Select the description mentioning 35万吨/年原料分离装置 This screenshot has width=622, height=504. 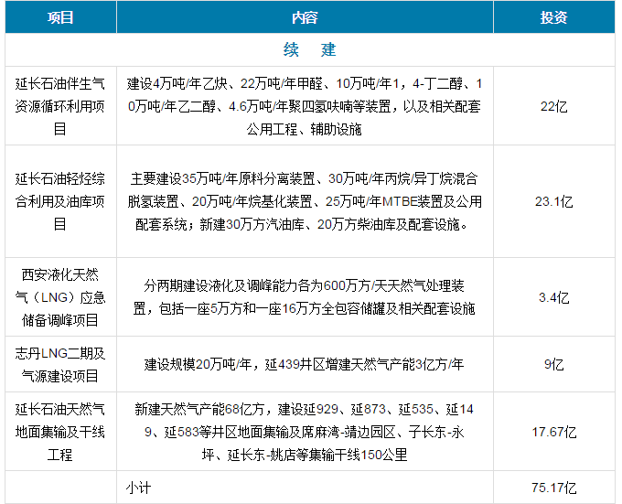(305, 201)
